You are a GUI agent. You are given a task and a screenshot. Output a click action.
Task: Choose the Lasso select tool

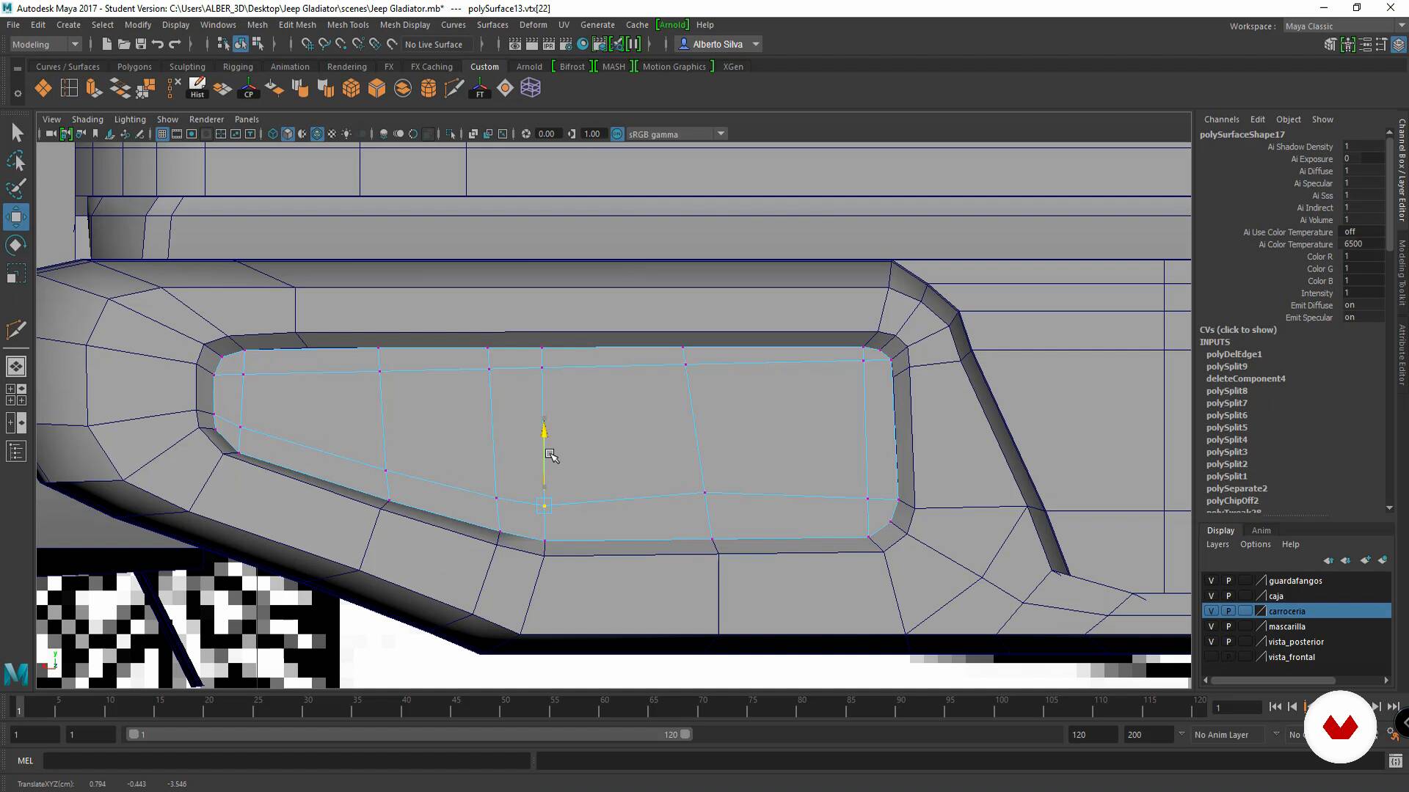(x=16, y=161)
